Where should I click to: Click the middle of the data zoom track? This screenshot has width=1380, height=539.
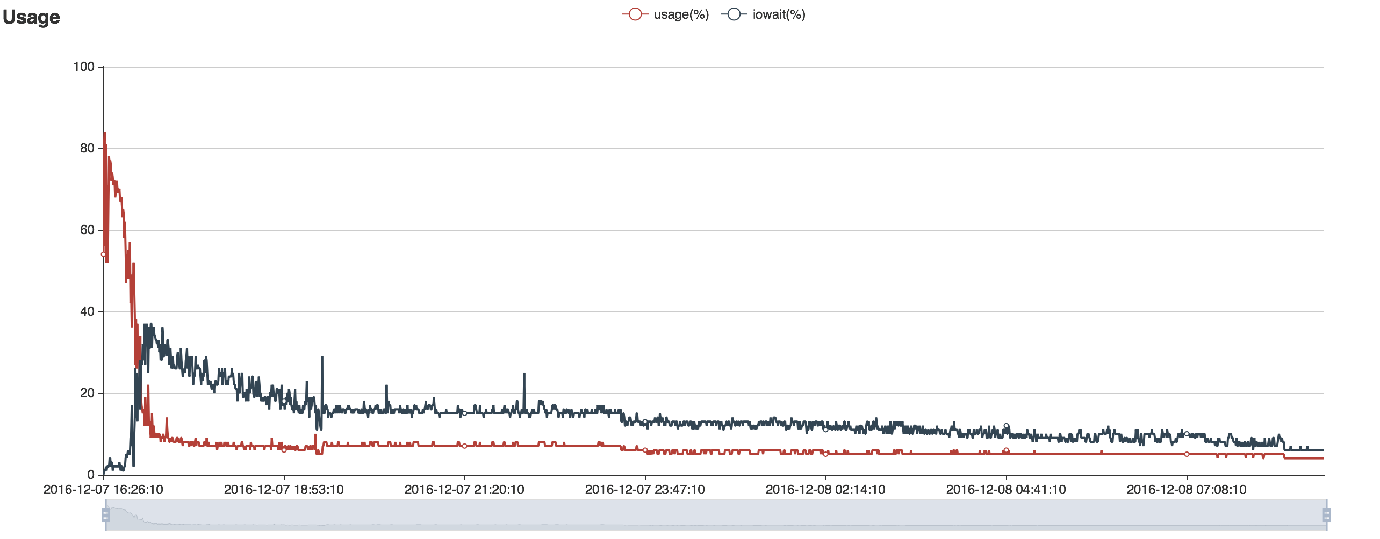(716, 515)
